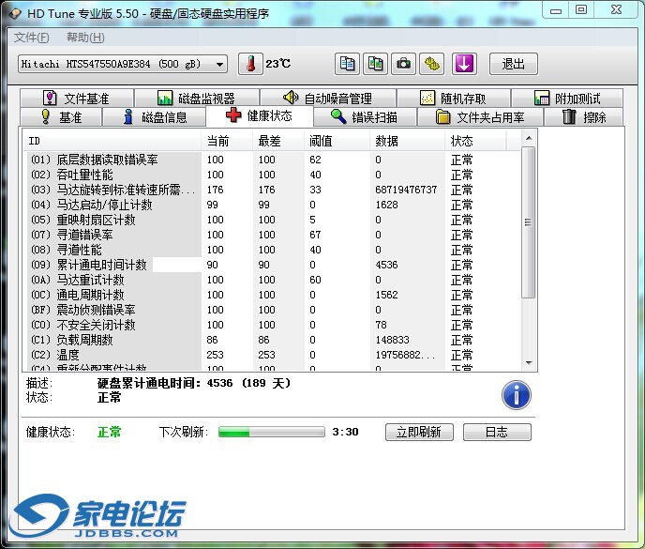Select the (0C) 通电周期计数 row
The width and height of the screenshot is (645, 549).
point(274,295)
